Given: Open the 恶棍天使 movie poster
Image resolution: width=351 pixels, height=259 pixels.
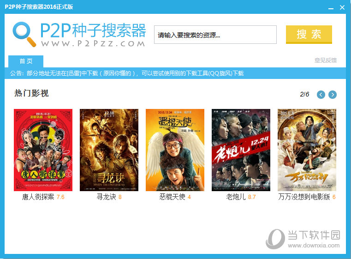Looking at the screenshot, I should (175, 150).
